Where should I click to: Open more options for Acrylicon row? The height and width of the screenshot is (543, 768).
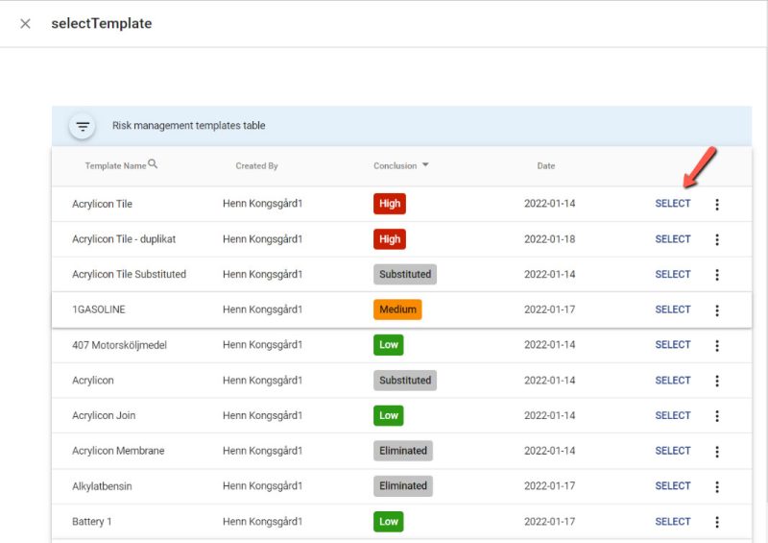(717, 381)
